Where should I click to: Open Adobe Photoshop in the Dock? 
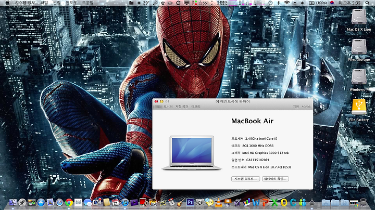(191, 202)
